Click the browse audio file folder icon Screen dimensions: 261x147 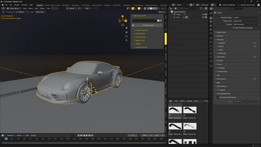[x=158, y=20]
